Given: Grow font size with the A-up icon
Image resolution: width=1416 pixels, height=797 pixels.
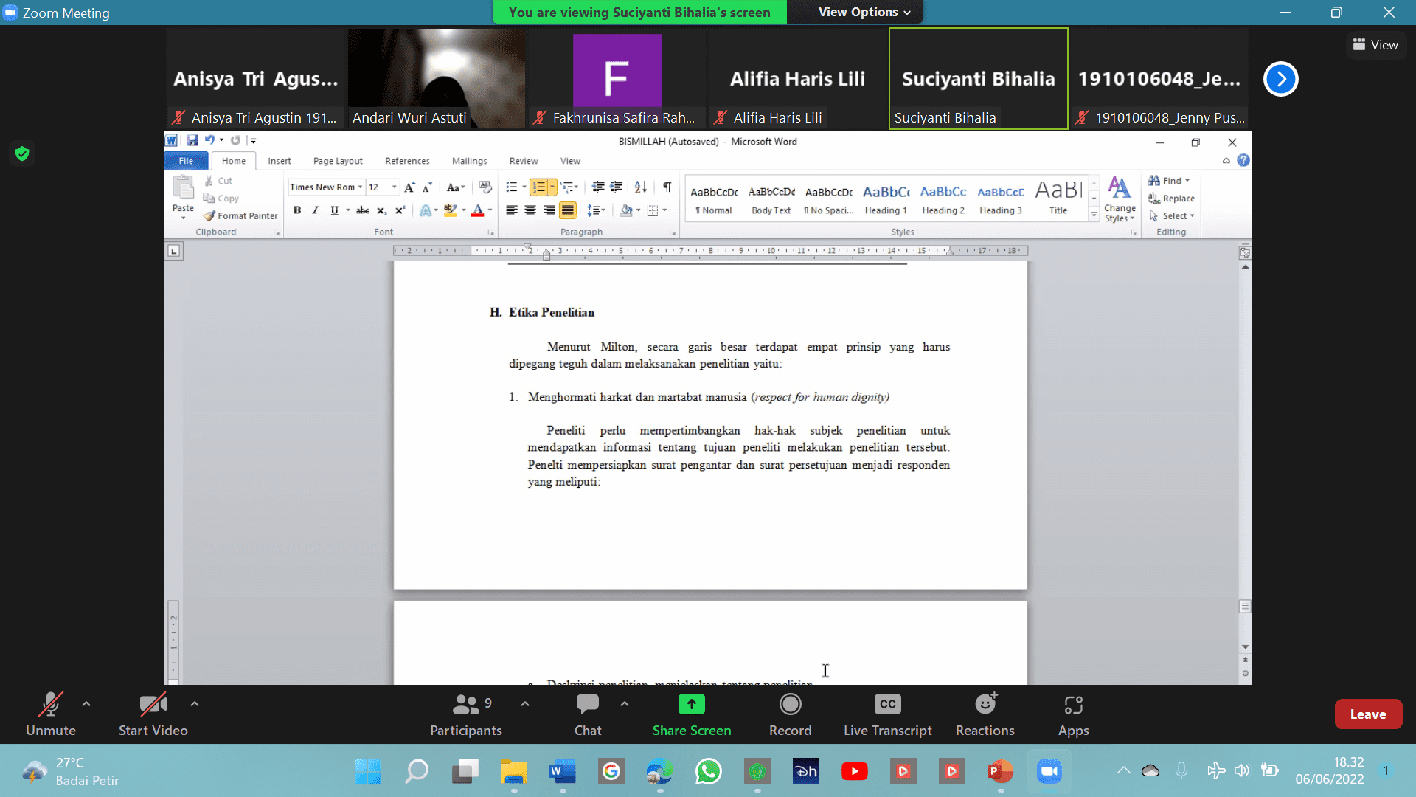Looking at the screenshot, I should 409,187.
